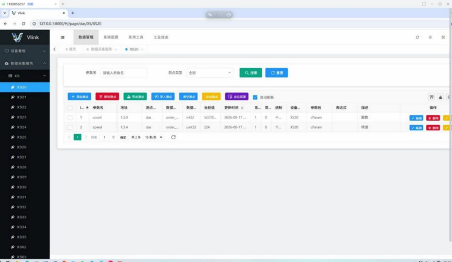The width and height of the screenshot is (452, 262).
Task: Toggle the sidebar collapse hamburger icon
Action: pyautogui.click(x=63, y=37)
